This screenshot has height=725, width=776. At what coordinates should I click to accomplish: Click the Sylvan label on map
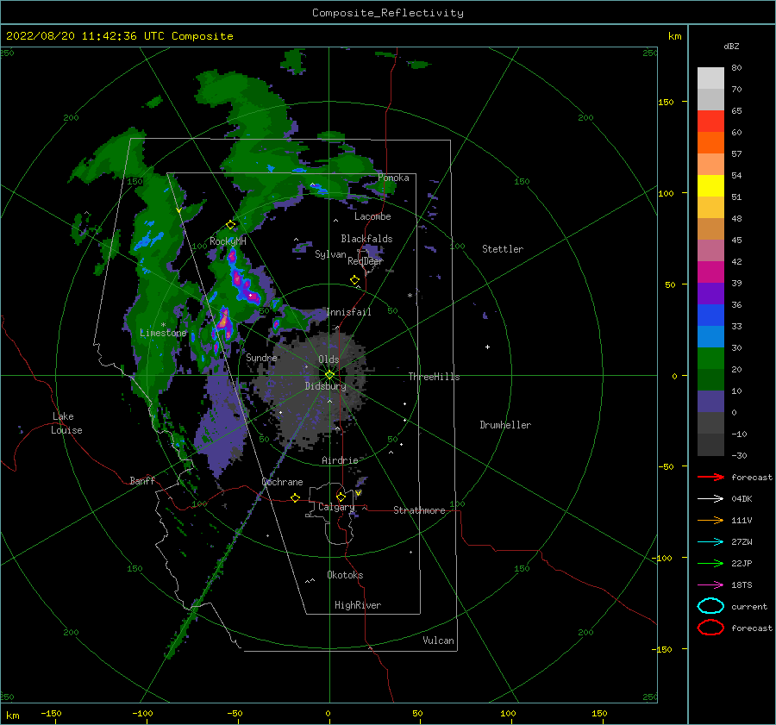coord(330,254)
